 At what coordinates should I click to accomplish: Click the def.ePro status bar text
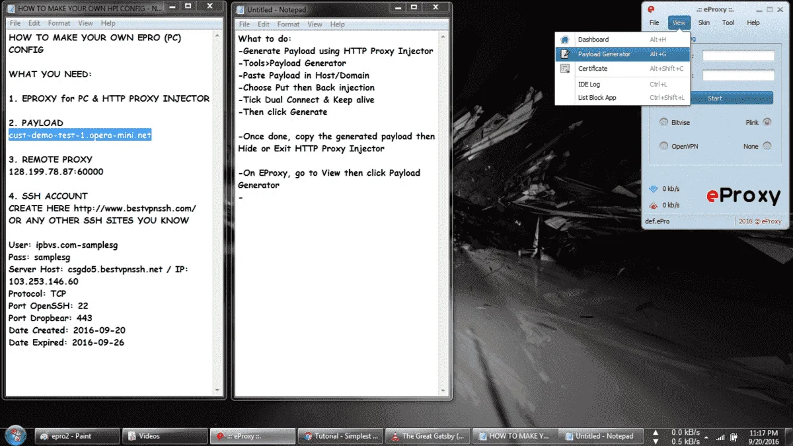point(658,221)
